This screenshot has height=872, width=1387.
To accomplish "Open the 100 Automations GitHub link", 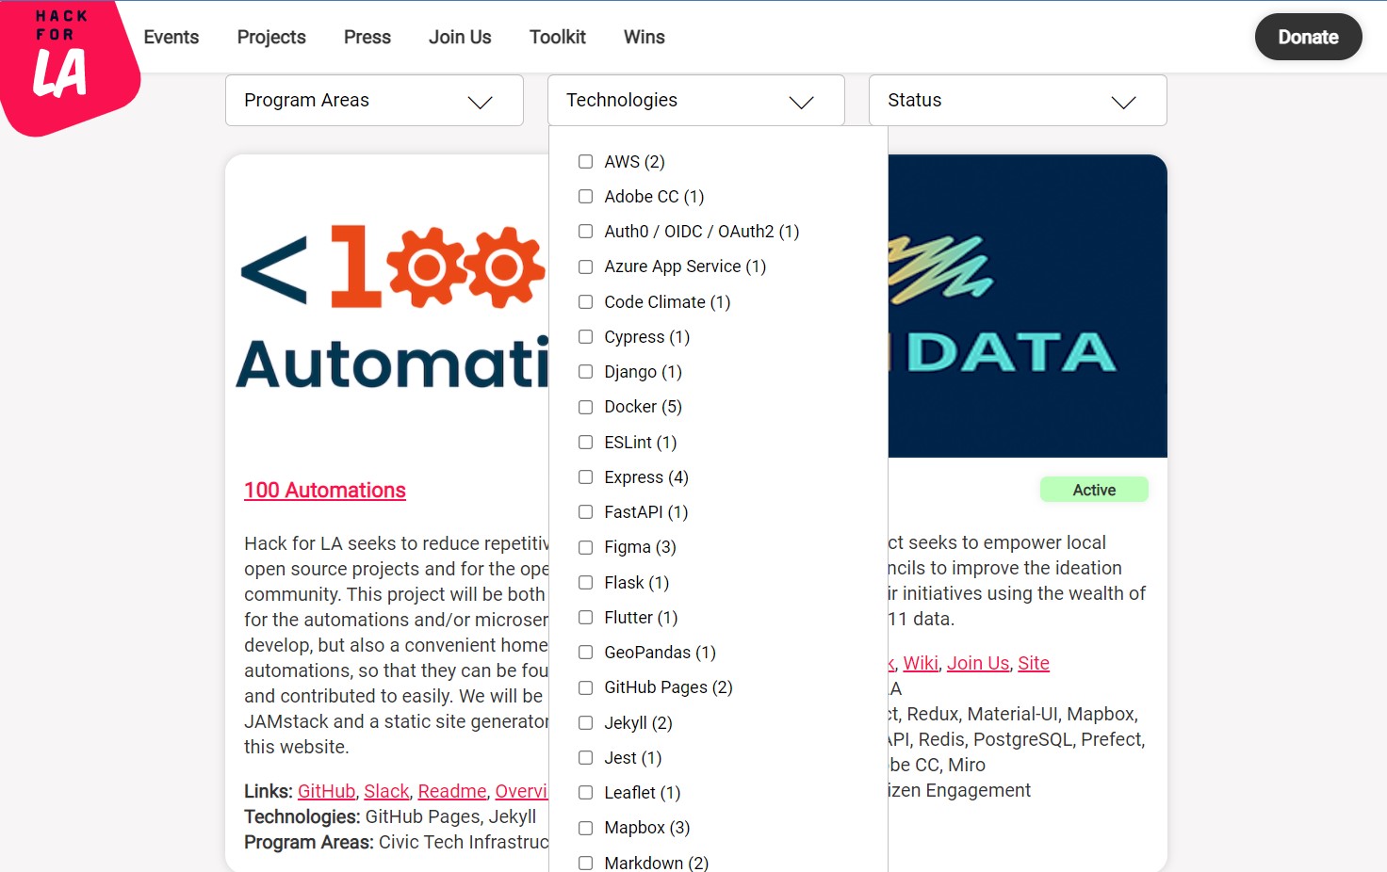I will pyautogui.click(x=327, y=791).
